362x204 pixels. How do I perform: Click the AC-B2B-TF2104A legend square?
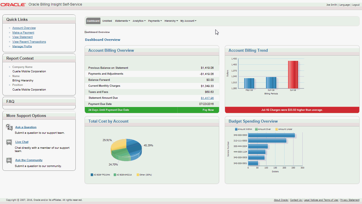[92, 175]
